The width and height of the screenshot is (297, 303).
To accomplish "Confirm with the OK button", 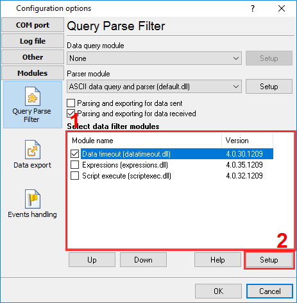I will (x=218, y=291).
